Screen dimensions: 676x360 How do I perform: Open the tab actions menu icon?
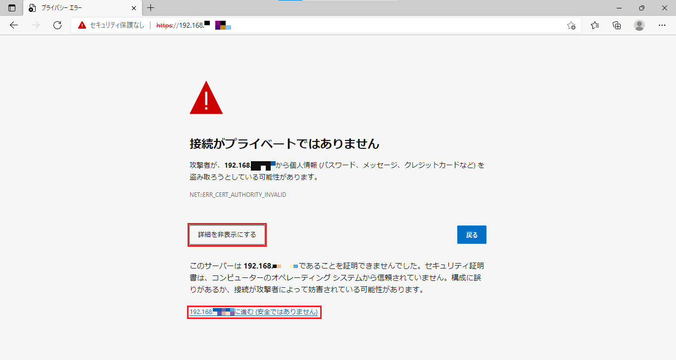[12, 8]
